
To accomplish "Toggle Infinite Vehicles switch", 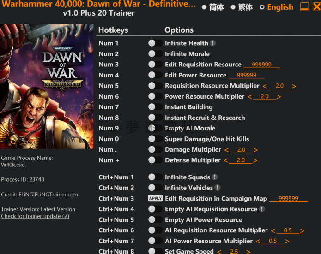I will tap(155, 188).
